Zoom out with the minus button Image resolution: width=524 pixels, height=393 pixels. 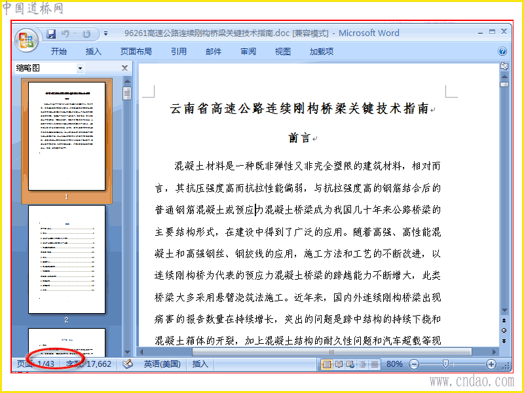pyautogui.click(x=414, y=364)
